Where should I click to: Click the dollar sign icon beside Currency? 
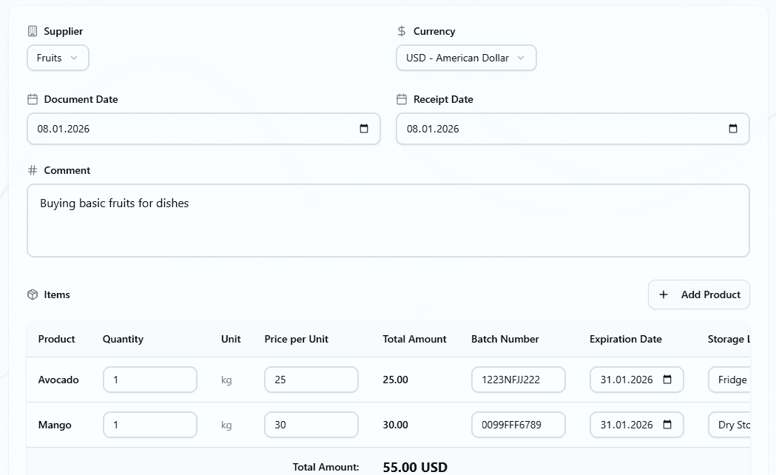pyautogui.click(x=401, y=31)
